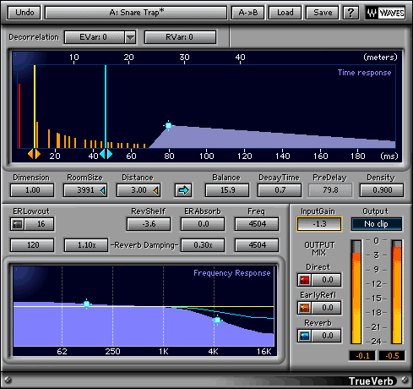Copy setup with the A->B button
The width and height of the screenshot is (413, 389).
click(x=248, y=13)
